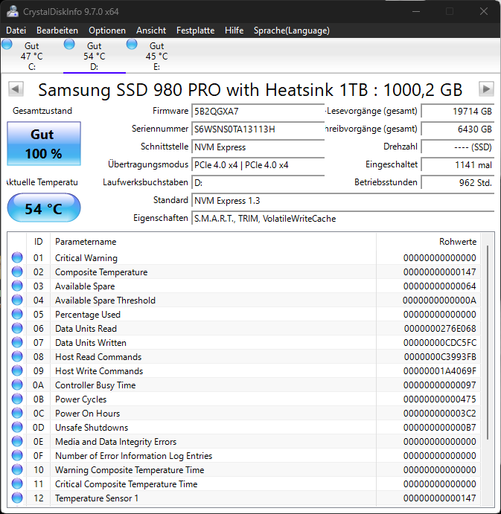Select the Percentage Used parameter name
This screenshot has width=501, height=514.
coord(88,315)
